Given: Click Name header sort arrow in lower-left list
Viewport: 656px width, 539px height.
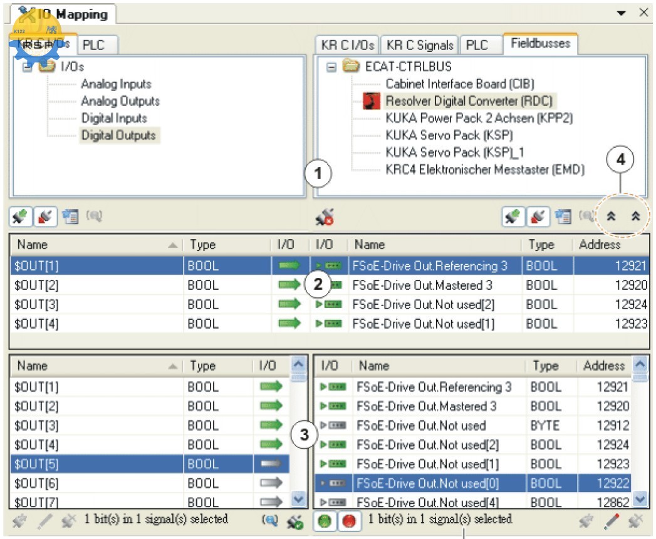Looking at the screenshot, I should 172,367.
